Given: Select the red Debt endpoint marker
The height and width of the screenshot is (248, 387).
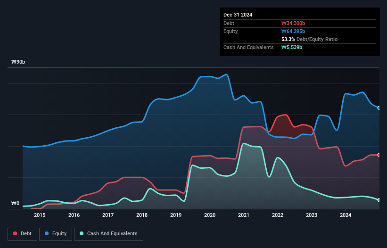Looking at the screenshot, I should coord(379,155).
